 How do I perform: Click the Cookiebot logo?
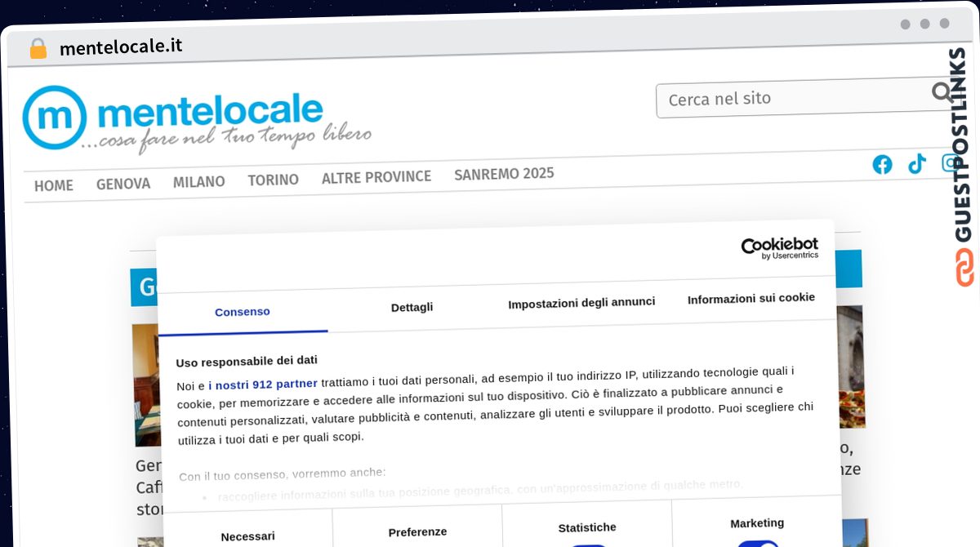(x=779, y=248)
